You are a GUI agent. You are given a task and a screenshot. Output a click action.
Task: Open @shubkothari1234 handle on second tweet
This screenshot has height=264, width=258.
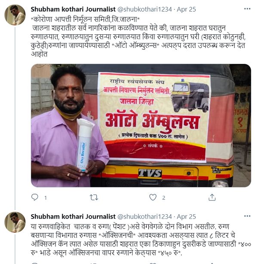144,217
